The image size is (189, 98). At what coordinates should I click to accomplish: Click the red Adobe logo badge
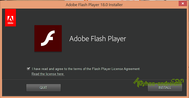pyautogui.click(x=10, y=18)
